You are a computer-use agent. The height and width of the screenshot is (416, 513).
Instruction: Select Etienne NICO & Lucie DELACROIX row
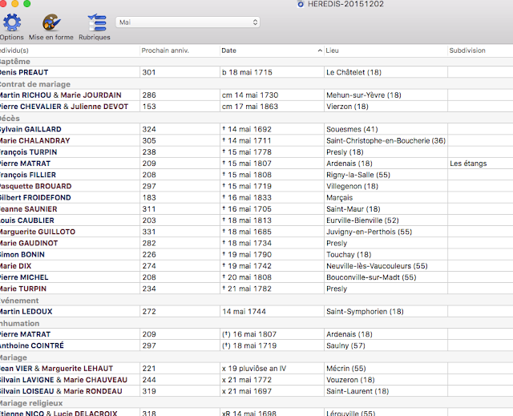coord(256,413)
